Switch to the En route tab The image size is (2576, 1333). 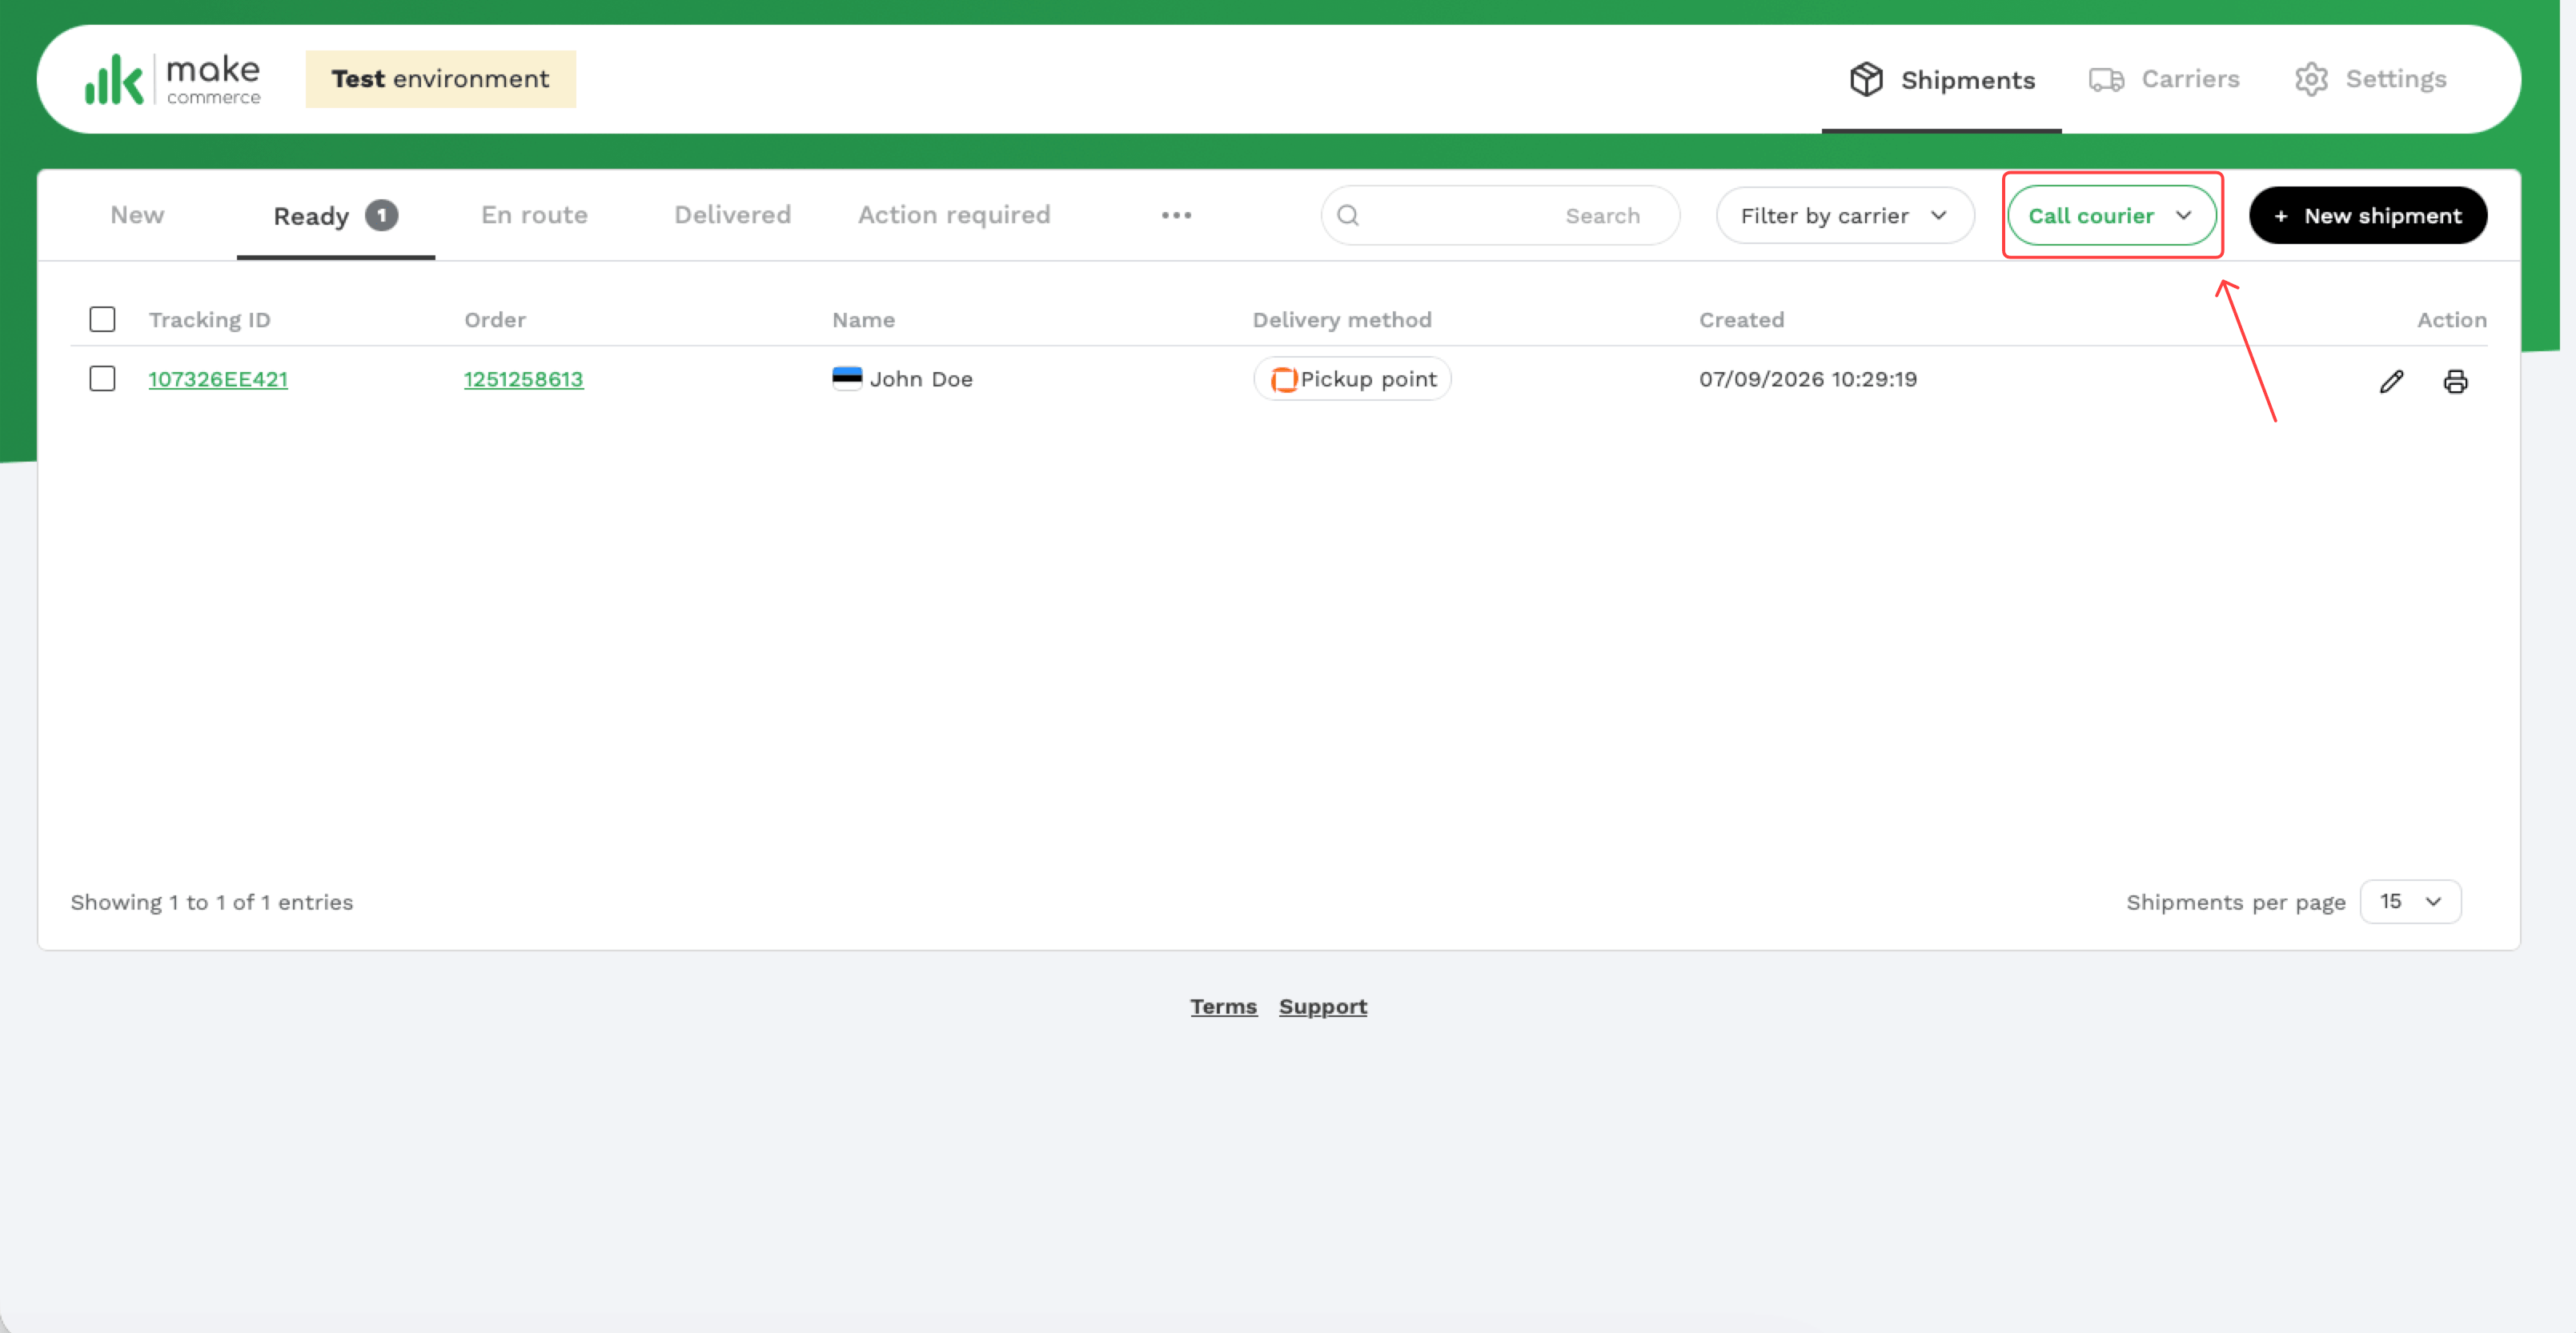(x=534, y=215)
